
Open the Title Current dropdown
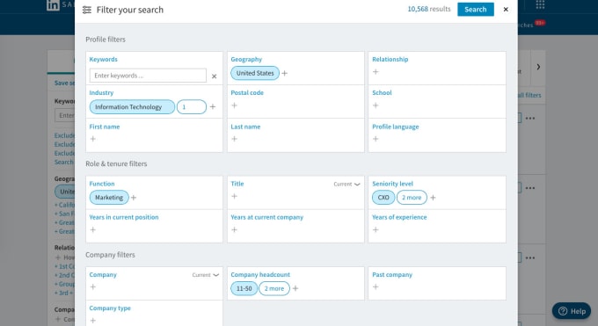tap(346, 185)
